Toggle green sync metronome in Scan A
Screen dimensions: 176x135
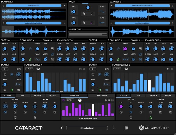pyautogui.click(x=12, y=90)
